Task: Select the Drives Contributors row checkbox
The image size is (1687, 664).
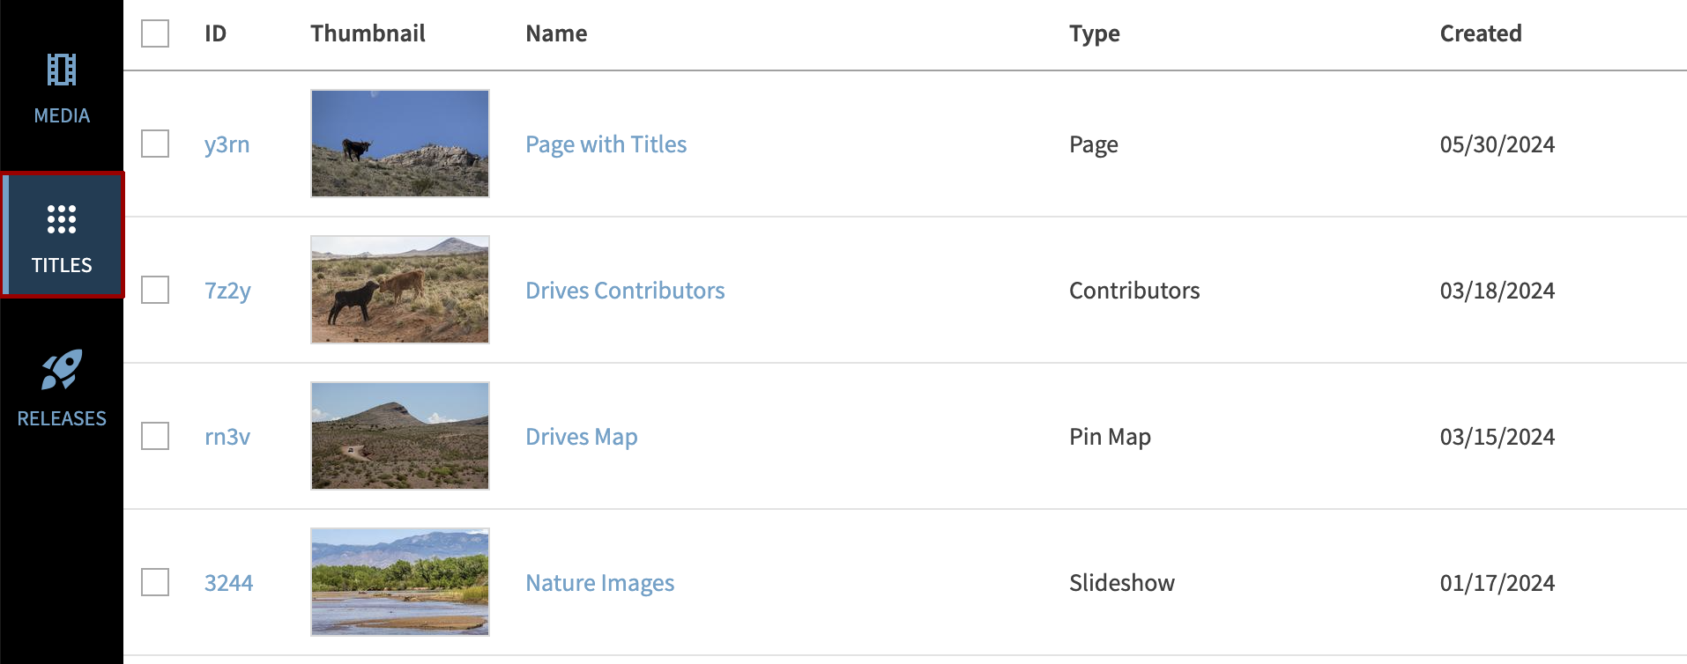Action: tap(155, 290)
